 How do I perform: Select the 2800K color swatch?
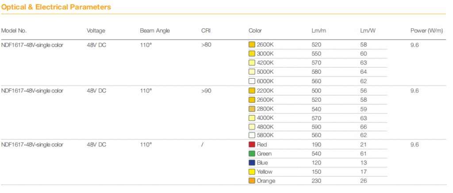pyautogui.click(x=252, y=109)
